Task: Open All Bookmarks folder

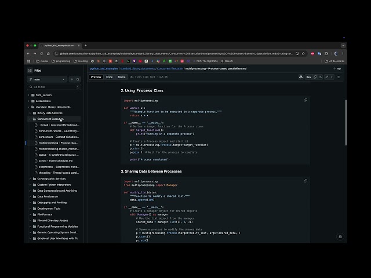Action: (334, 61)
